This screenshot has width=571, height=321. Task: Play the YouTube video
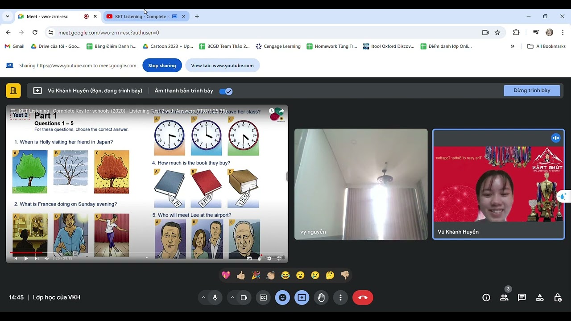point(26,258)
